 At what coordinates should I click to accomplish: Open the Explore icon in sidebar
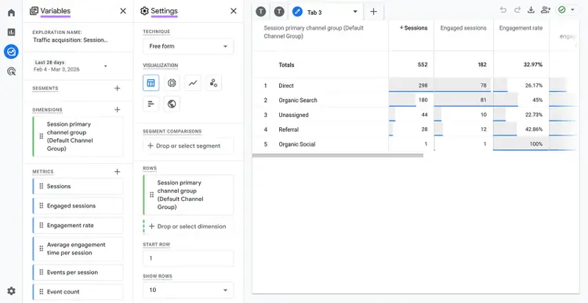tap(11, 52)
